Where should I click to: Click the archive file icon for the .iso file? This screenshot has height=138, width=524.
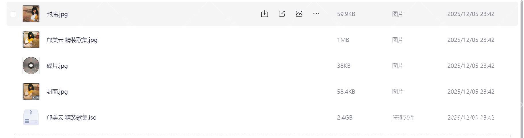tap(31, 117)
